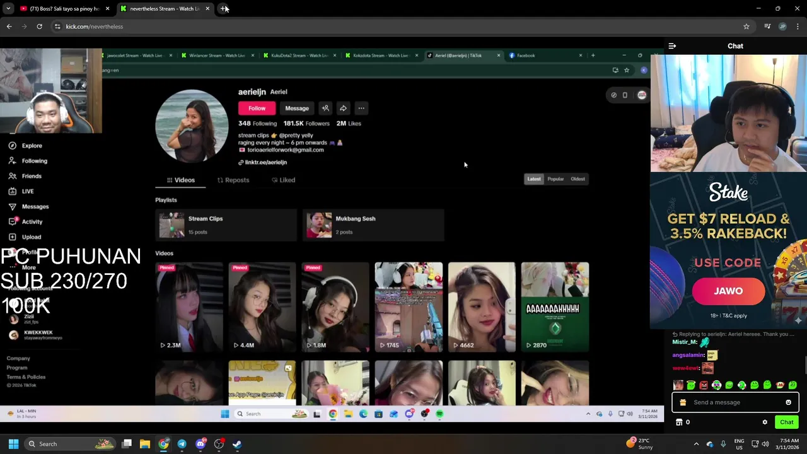
Task: Click the Message button on the TikTok profile
Action: point(297,108)
